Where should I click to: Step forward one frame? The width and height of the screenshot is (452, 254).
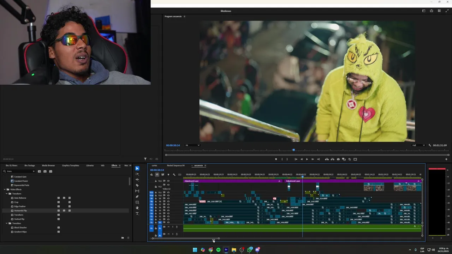[x=312, y=159]
